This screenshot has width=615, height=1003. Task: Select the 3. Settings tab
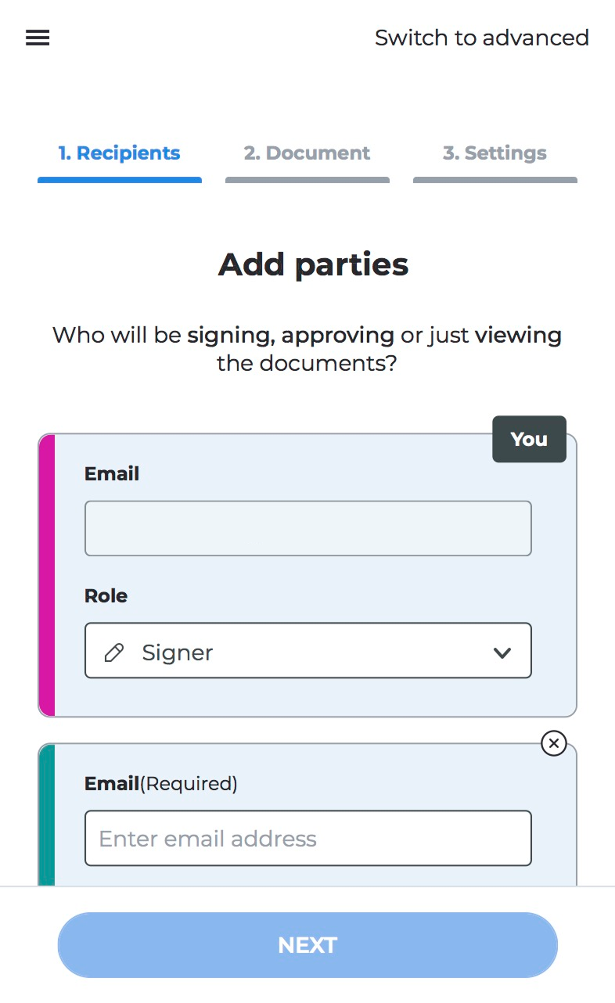point(495,153)
